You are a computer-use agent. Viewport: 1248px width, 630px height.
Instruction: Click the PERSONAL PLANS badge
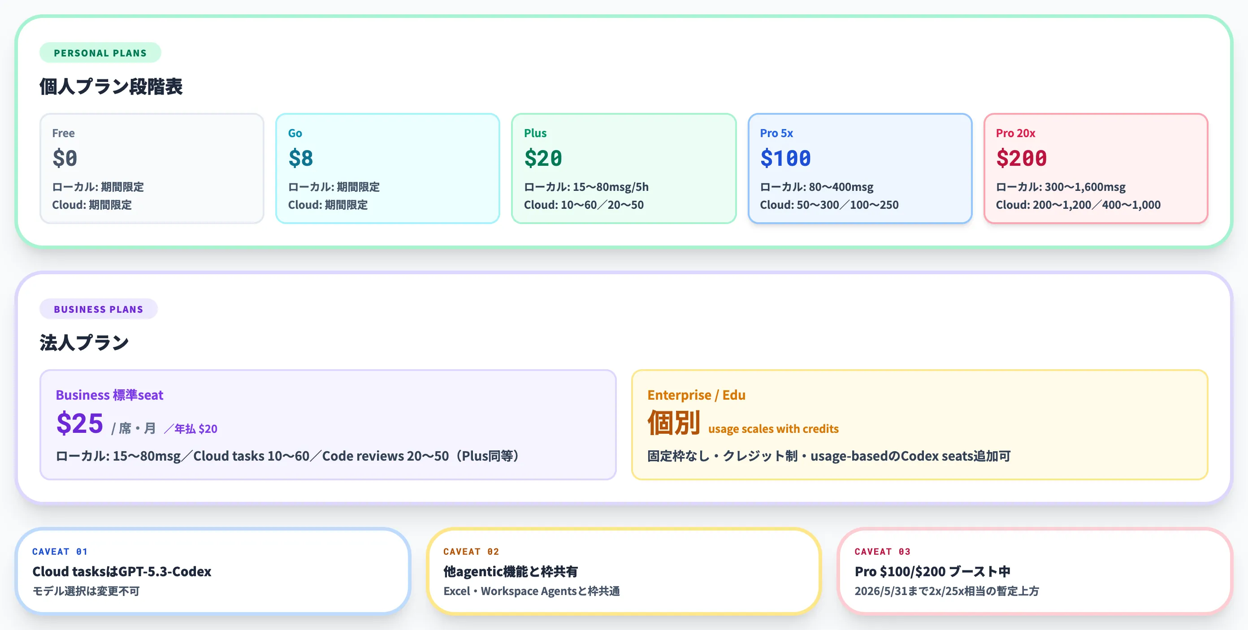click(x=100, y=53)
